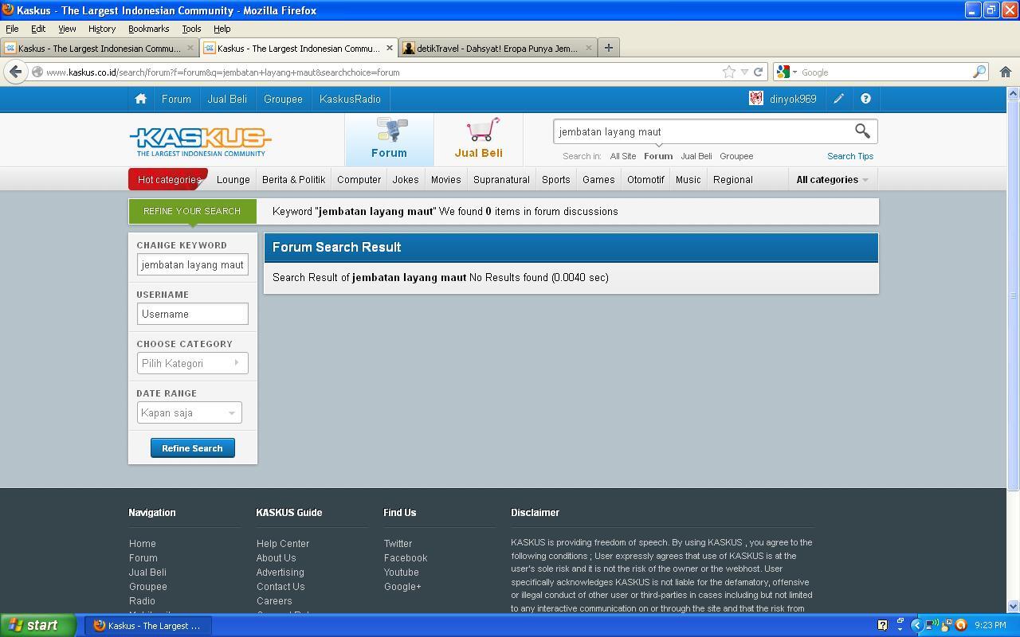Viewport: 1020px width, 637px height.
Task: Click the Kaskus home icon
Action: tap(140, 99)
